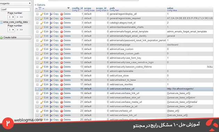The width and height of the screenshot is (219, 132).
Task: Go to next page with upper > link
Action: click(x=17, y=17)
